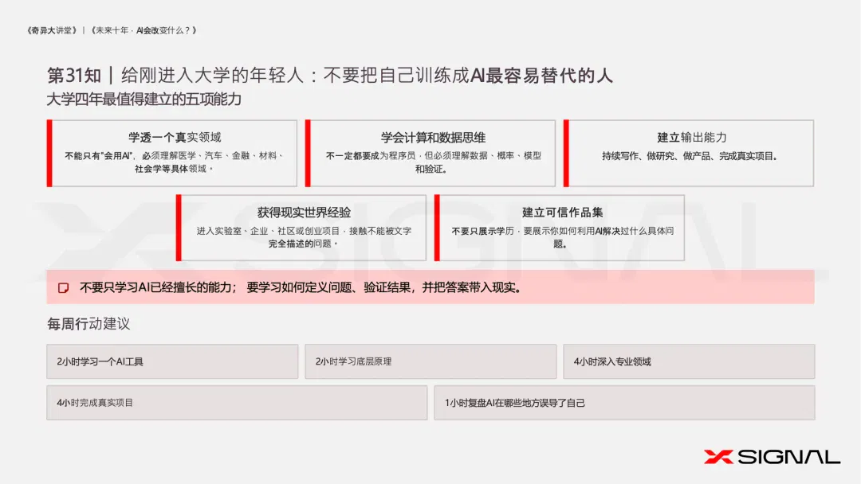Click the X Signal logo mark
Screen dimensions: 861x484
[x=718, y=457]
